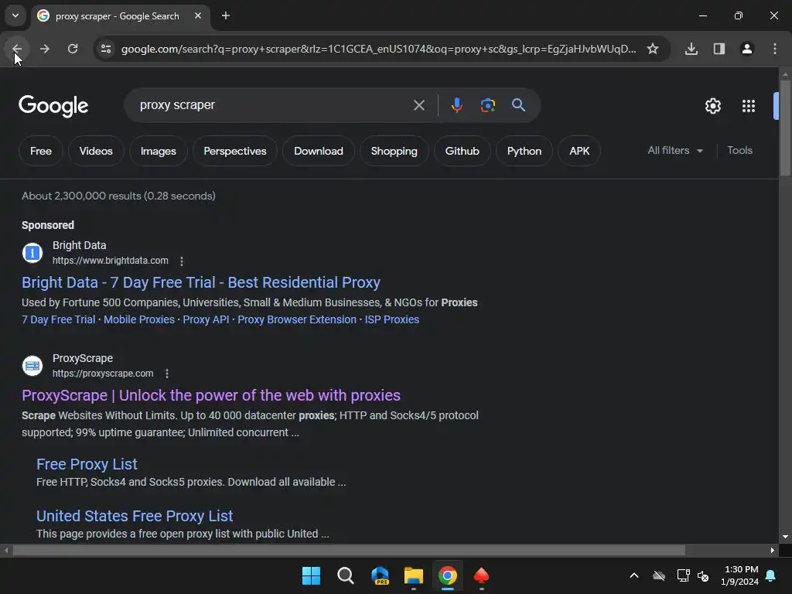
Task: Open the Free Proxy List link
Action: [x=87, y=464]
